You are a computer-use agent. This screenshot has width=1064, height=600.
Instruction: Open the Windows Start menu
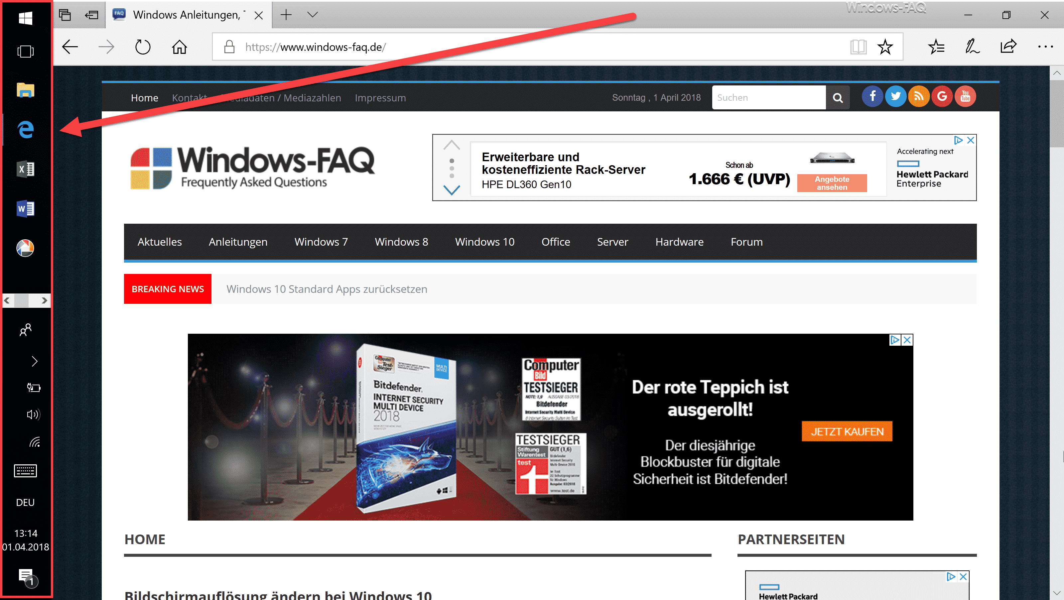tap(26, 18)
